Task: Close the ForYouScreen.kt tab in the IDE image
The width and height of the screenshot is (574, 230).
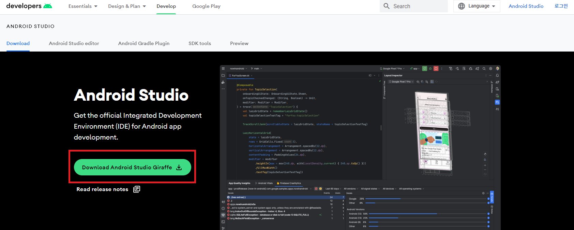Action: 252,75
